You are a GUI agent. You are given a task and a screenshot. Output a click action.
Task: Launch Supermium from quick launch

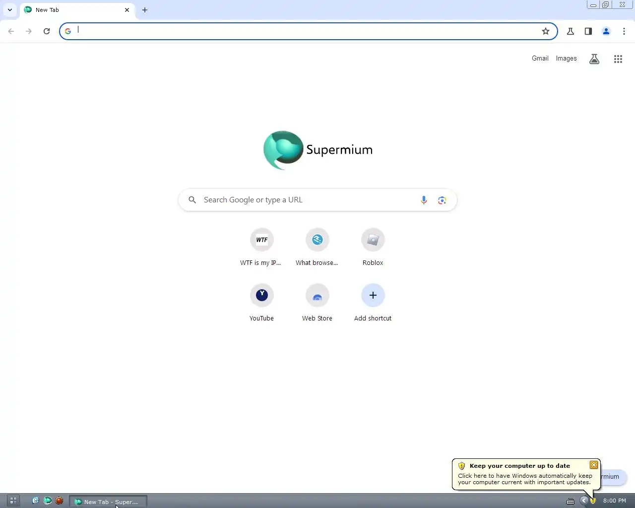coord(47,501)
